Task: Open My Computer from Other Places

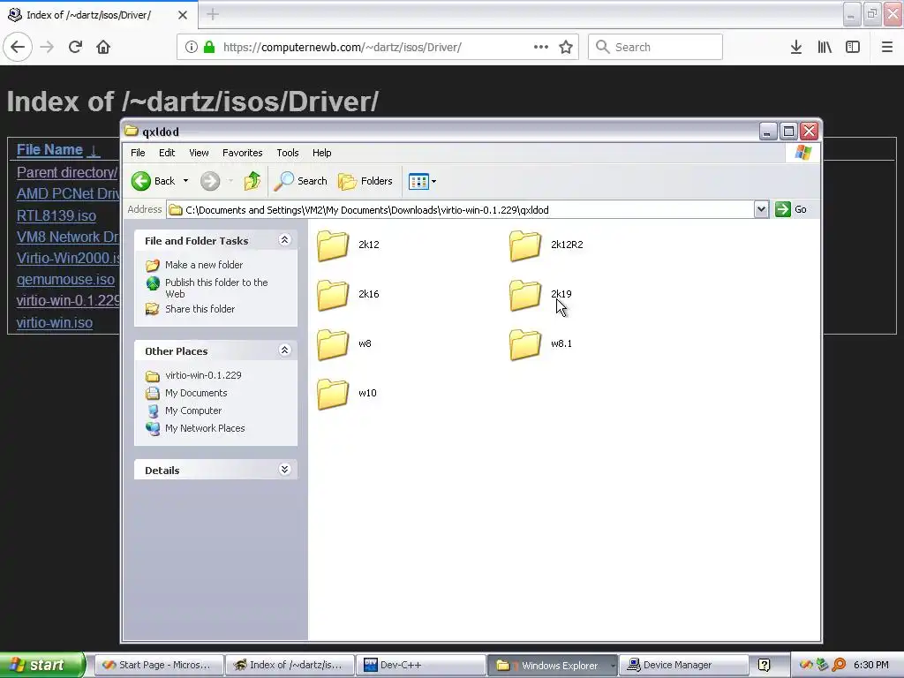Action: click(193, 411)
